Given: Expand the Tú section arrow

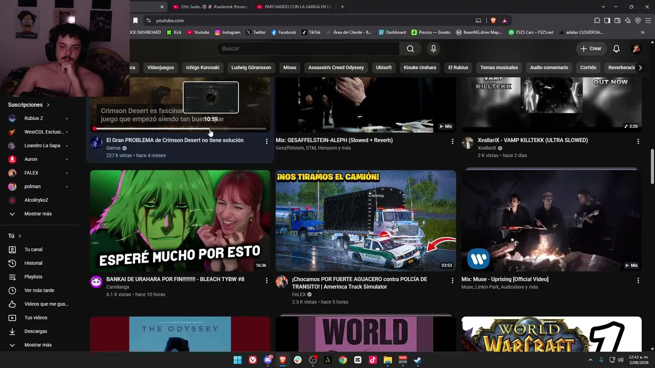Looking at the screenshot, I should (20, 236).
